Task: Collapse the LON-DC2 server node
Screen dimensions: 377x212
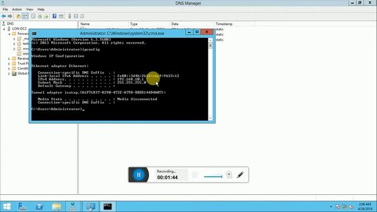Action: tap(4, 29)
